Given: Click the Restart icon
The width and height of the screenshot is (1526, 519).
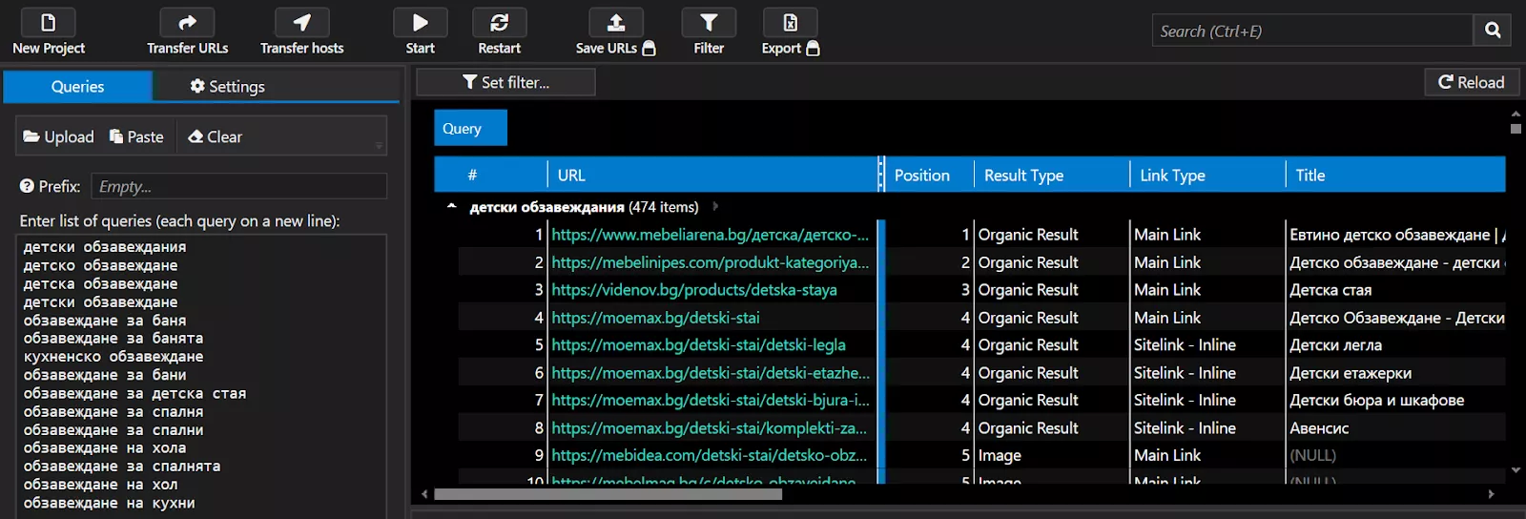Looking at the screenshot, I should tap(499, 22).
